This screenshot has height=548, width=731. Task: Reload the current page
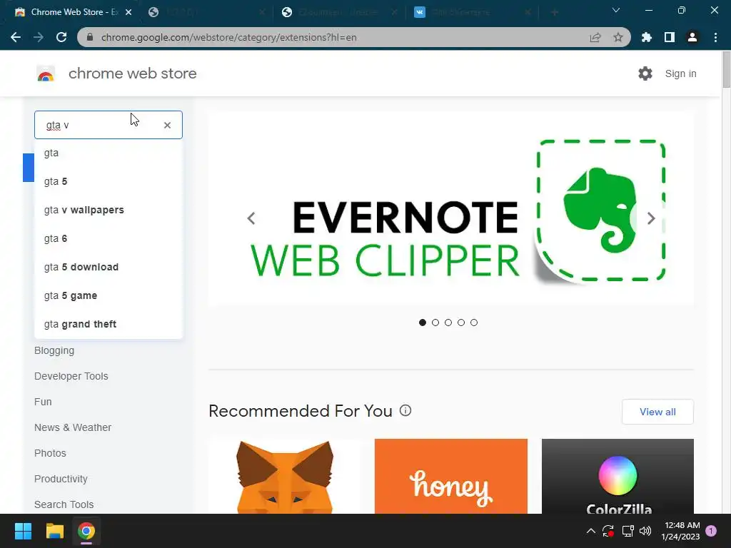[61, 37]
